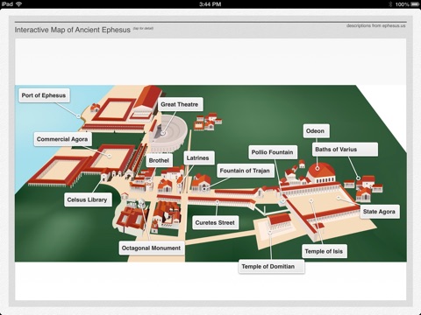
Task: Click the Port of Ephesus map marker dot
Action: click(78, 116)
